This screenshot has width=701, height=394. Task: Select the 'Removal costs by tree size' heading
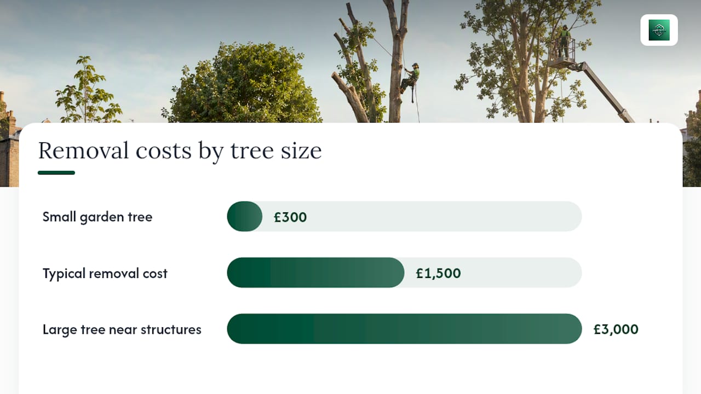pos(180,150)
